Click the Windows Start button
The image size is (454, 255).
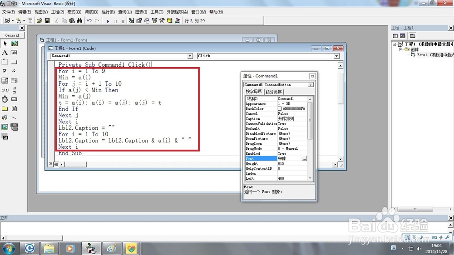click(x=8, y=249)
